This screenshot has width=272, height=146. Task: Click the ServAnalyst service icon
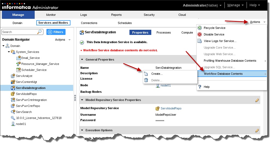coord(13,76)
